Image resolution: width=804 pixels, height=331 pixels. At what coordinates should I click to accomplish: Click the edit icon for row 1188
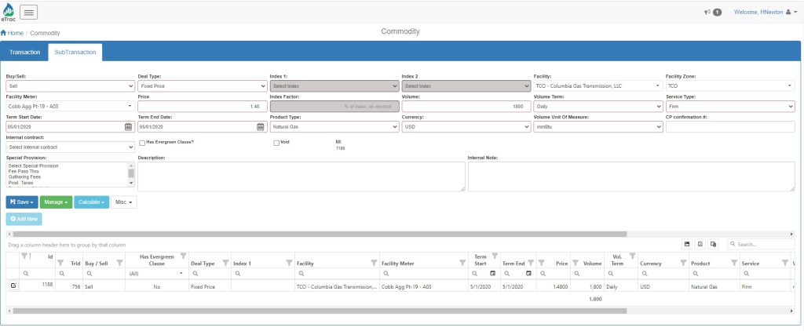pos(13,286)
